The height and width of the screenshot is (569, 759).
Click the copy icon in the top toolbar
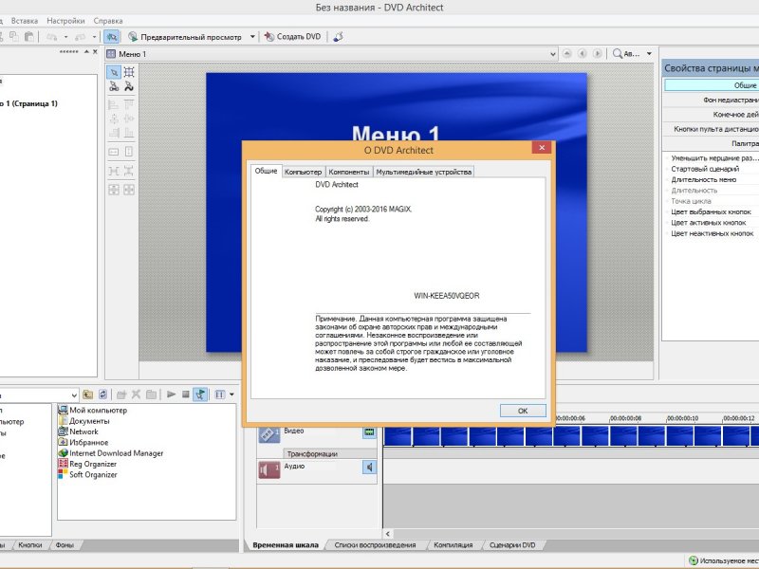tap(14, 37)
